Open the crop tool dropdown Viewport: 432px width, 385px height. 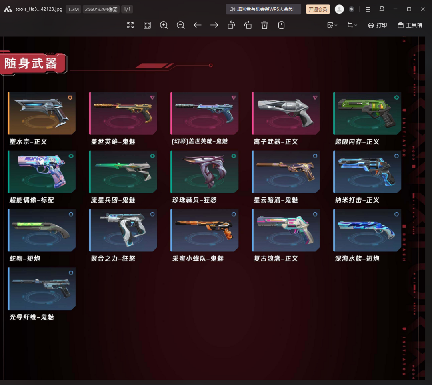pos(352,25)
